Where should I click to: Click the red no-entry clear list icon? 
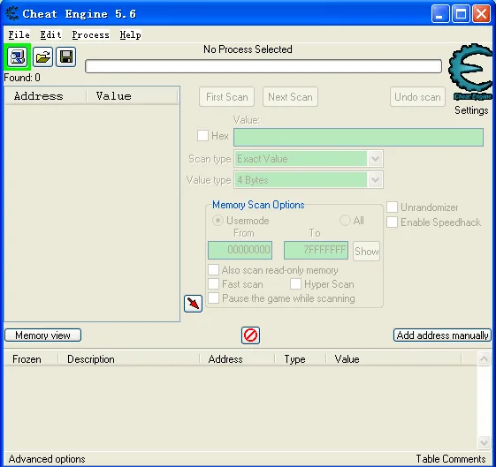[250, 335]
